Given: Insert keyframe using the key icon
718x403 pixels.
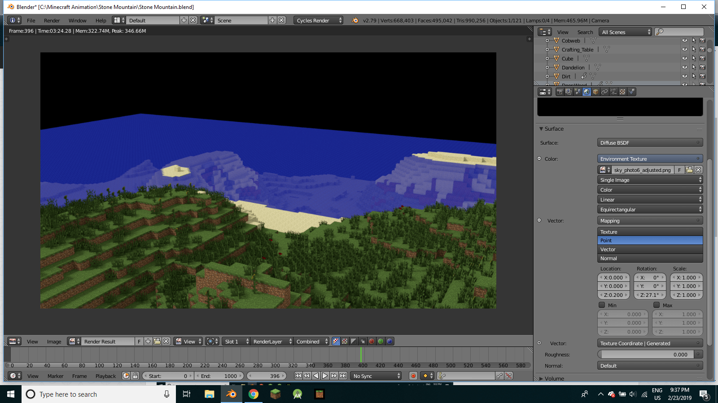Looking at the screenshot, I should pos(499,376).
